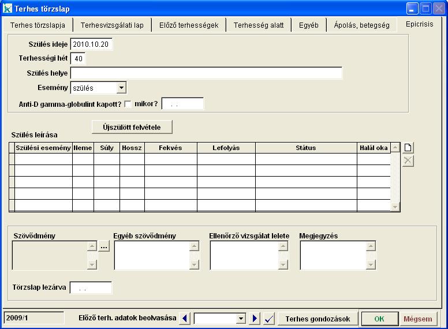Click the application icon in the title bar
The width and height of the screenshot is (448, 329).
click(8, 9)
